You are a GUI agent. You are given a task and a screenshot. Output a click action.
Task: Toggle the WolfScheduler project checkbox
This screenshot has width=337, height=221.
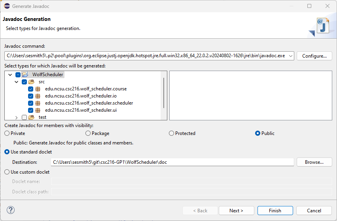[18, 75]
